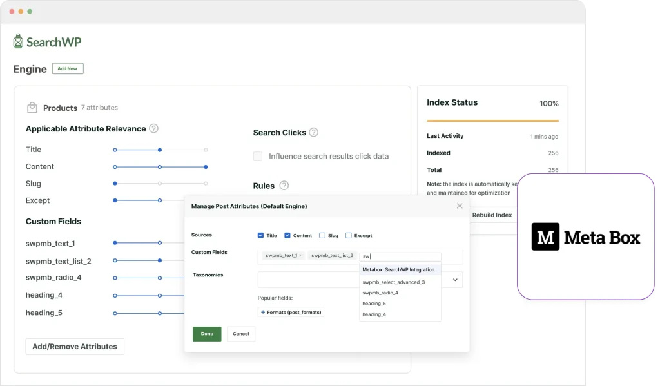Click the '100%' index status value
The image size is (660, 386).
click(x=549, y=104)
